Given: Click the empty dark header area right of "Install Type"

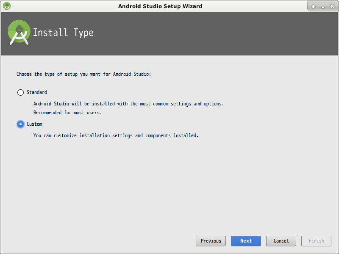Looking at the screenshot, I should tap(212, 34).
